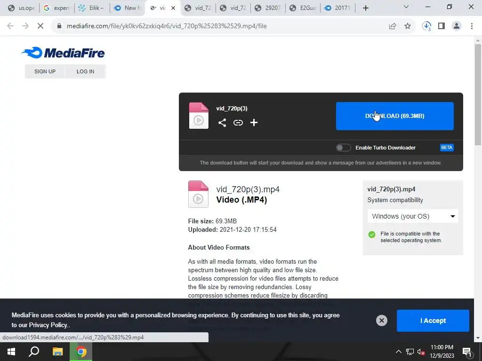This screenshot has height=361, width=482.
Task: Click network icon in system tray
Action: [x=410, y=352]
